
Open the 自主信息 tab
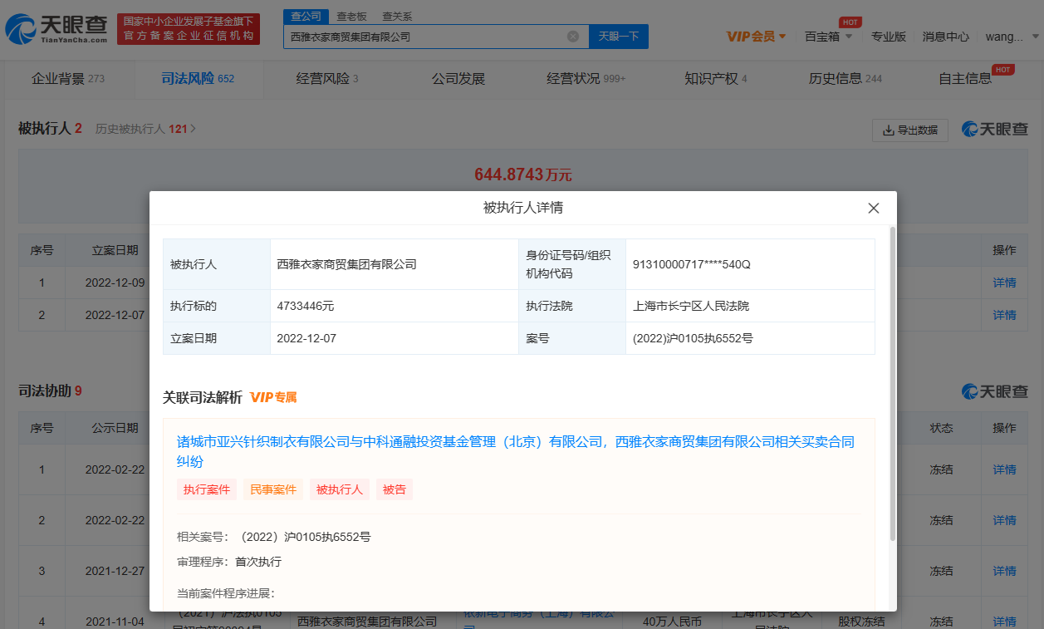(x=965, y=79)
